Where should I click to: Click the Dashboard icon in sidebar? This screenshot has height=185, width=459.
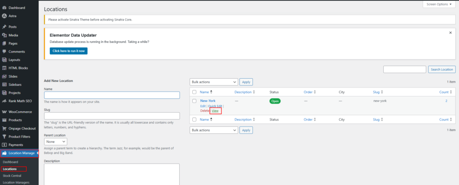point(4,8)
